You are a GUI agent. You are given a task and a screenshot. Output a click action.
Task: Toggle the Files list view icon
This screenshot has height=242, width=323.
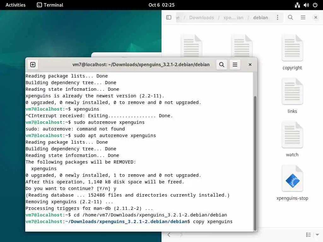click(308, 234)
